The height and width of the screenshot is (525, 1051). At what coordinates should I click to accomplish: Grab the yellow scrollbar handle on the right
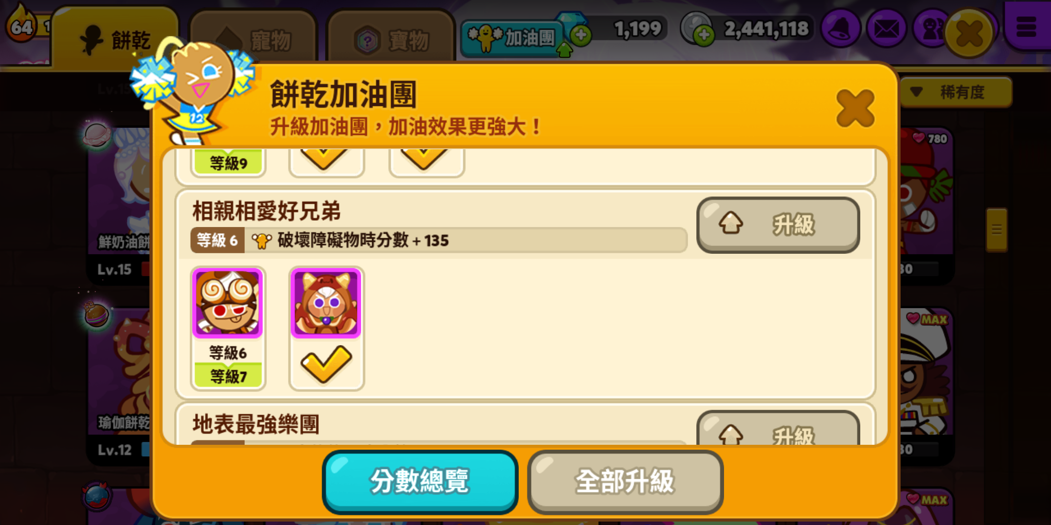997,229
